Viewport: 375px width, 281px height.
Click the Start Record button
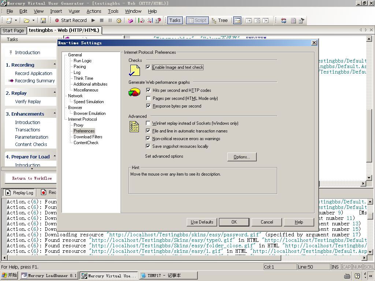click(71, 20)
